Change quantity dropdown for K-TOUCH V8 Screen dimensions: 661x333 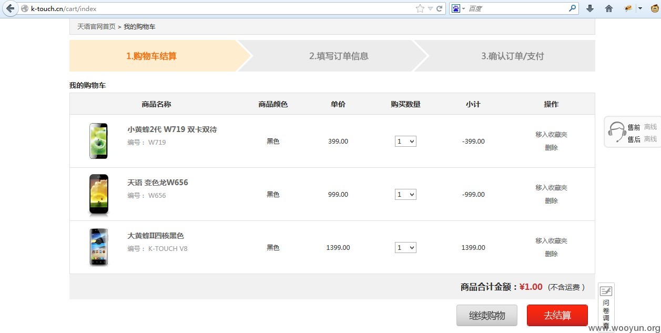tap(405, 247)
